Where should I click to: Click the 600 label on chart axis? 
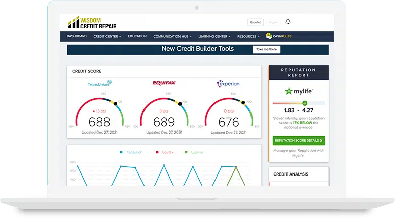73,171
